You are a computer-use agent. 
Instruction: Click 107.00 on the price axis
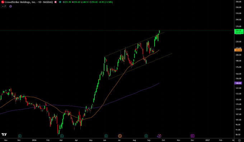click(238, 114)
